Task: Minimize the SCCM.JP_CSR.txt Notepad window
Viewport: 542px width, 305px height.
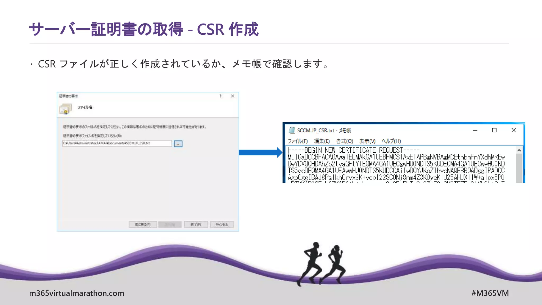Action: pyautogui.click(x=475, y=130)
